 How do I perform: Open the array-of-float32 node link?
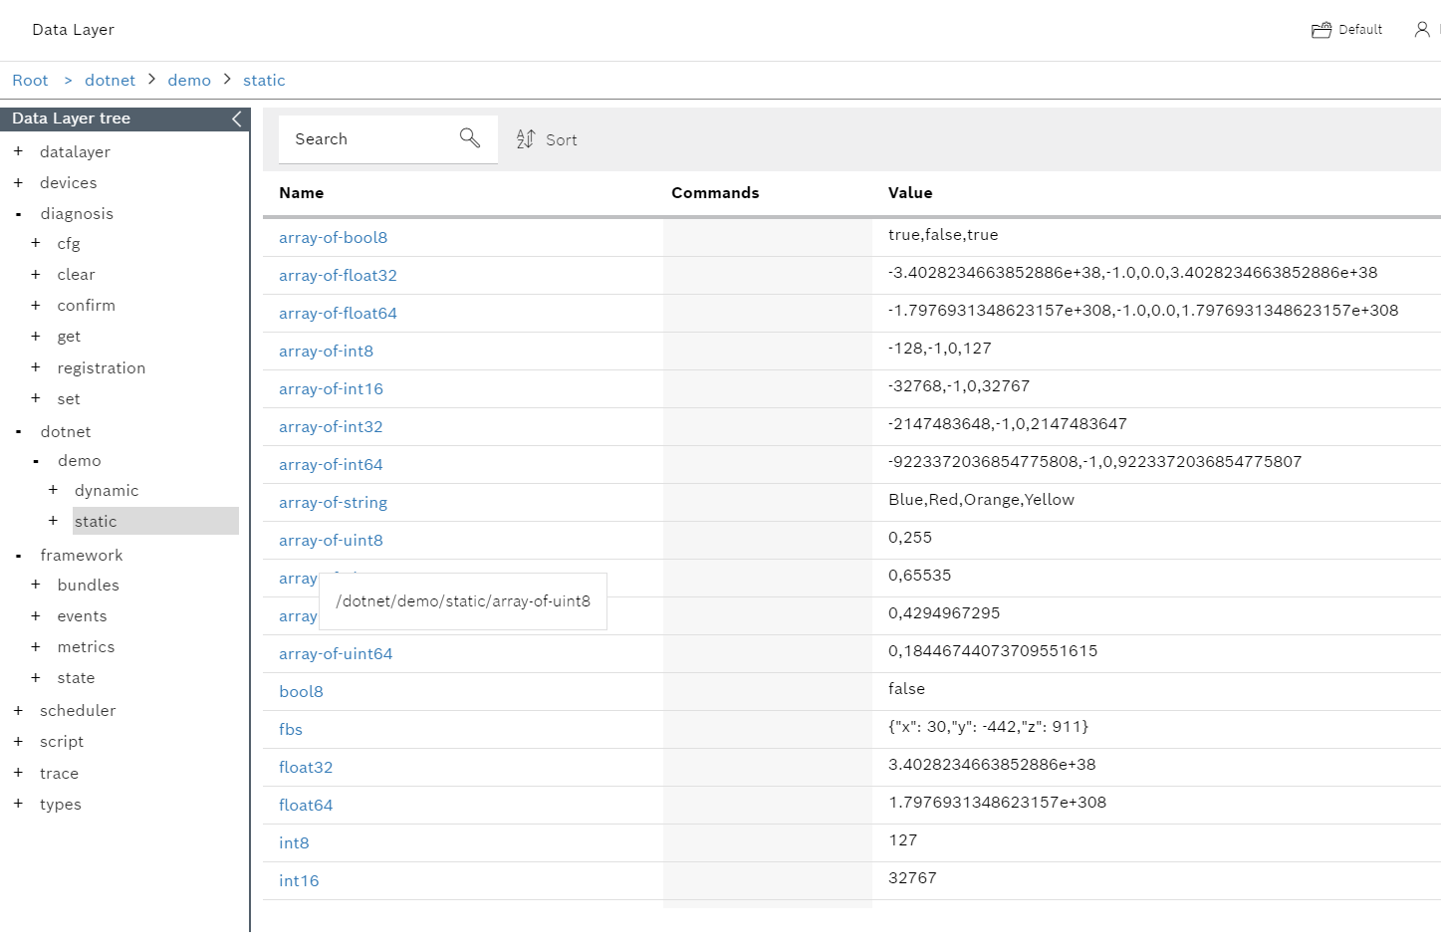[x=338, y=275]
